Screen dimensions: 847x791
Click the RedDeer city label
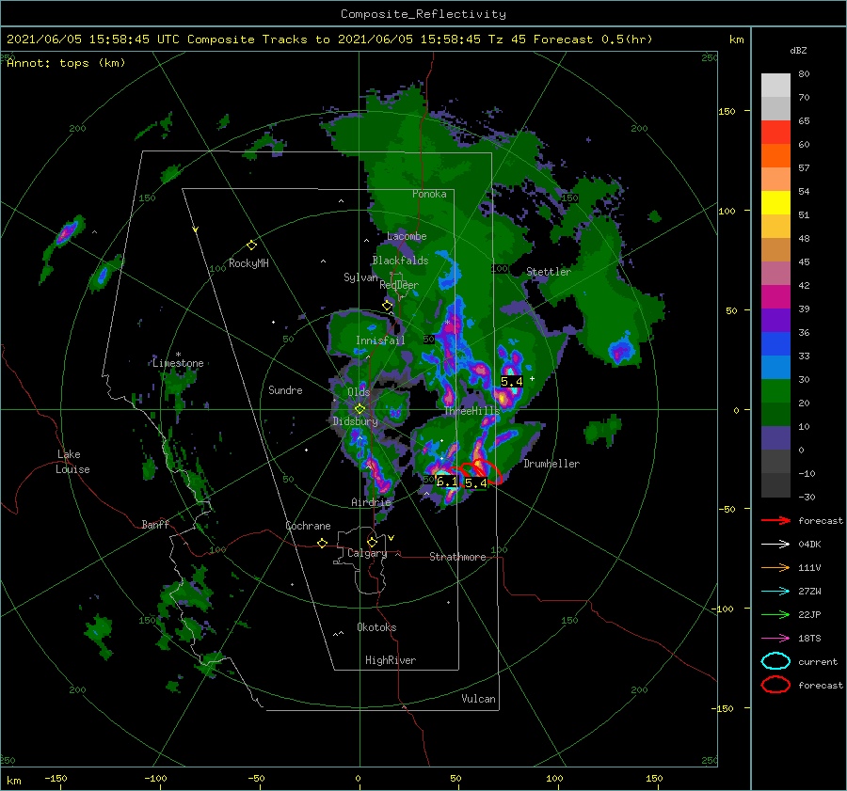click(399, 285)
